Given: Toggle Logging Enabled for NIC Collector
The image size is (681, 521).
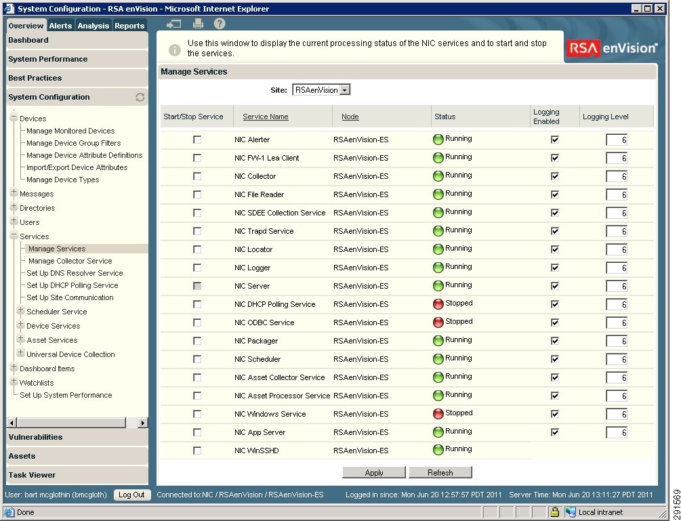Looking at the screenshot, I should point(555,176).
